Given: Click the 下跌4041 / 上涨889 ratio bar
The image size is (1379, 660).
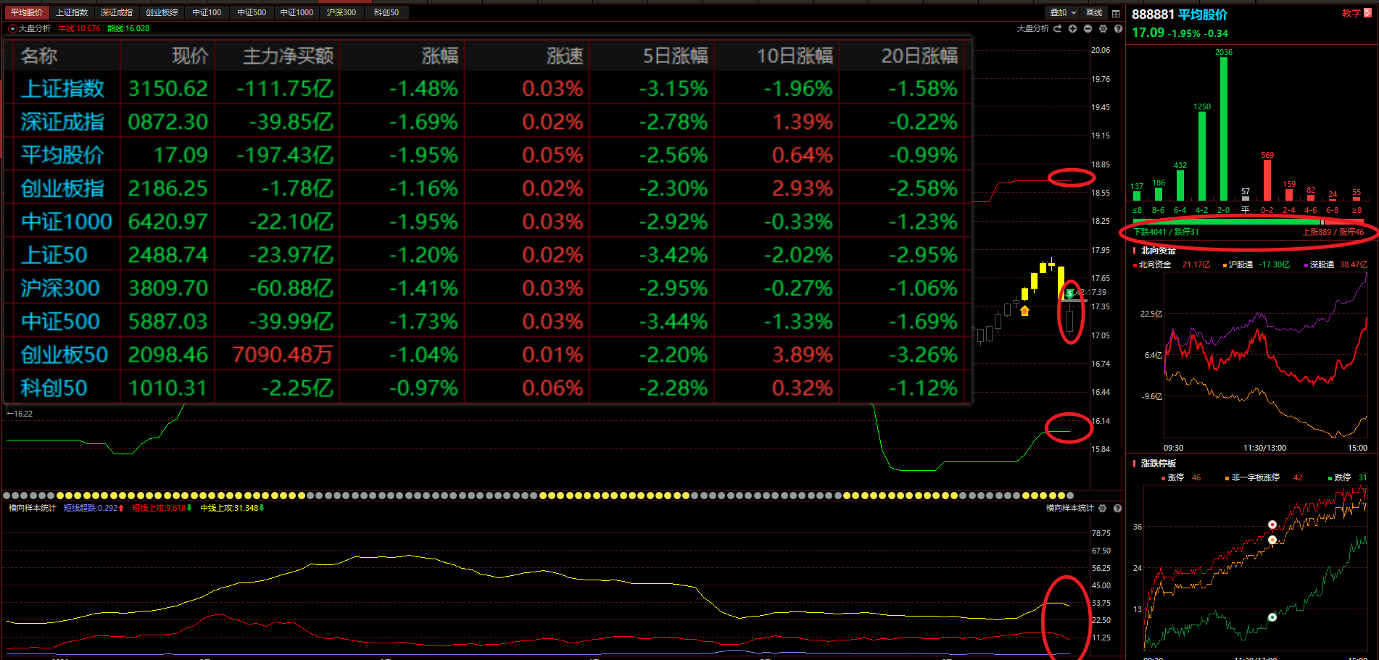Looking at the screenshot, I should (x=1248, y=222).
